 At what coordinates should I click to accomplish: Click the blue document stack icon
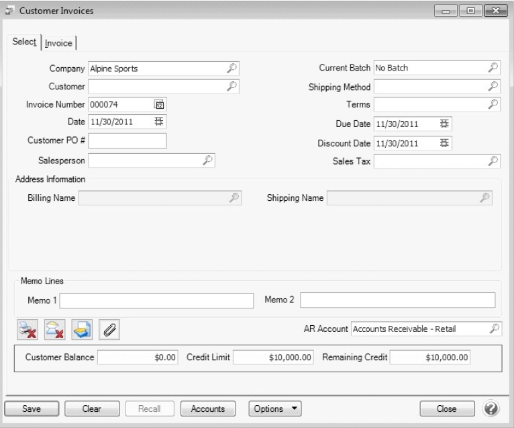pos(82,329)
